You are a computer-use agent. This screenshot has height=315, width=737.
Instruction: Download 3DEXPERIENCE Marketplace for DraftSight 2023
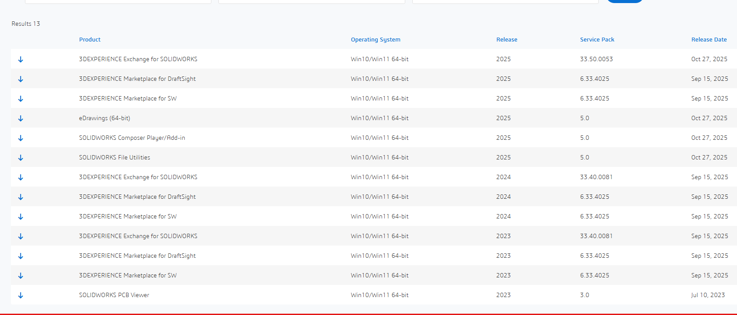tap(21, 256)
